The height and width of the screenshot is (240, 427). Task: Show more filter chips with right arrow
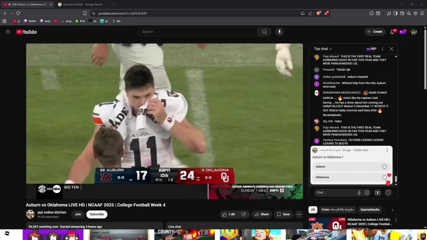392,210
